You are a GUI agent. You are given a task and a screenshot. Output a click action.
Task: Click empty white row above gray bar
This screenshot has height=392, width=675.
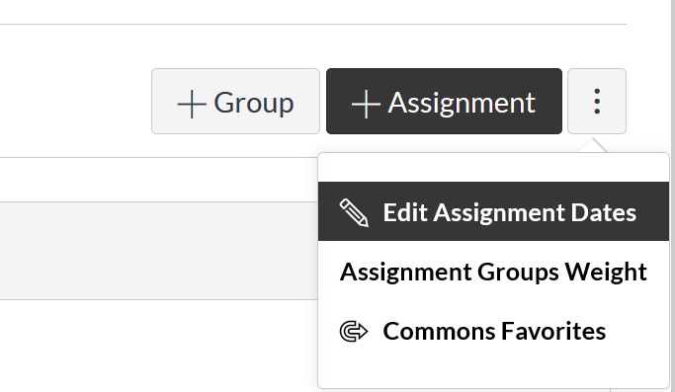(x=159, y=180)
